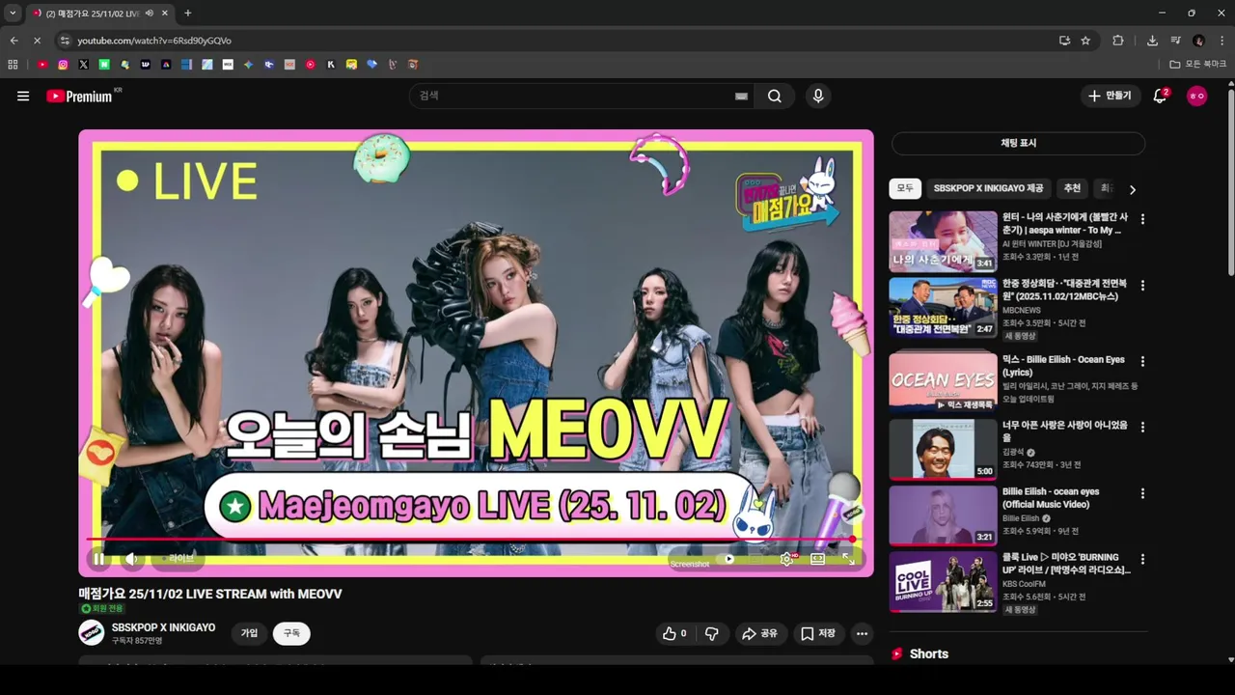Open the Instagram bookmark in bookmarks bar
The width and height of the screenshot is (1235, 695).
pos(63,65)
